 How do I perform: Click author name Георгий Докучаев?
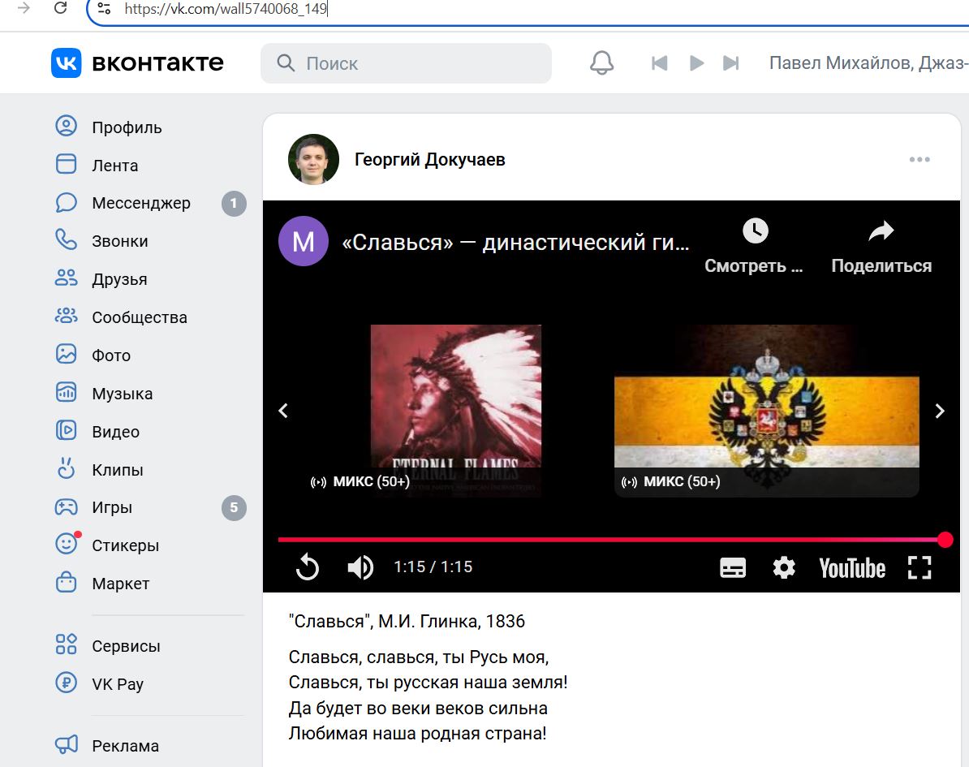(x=429, y=159)
